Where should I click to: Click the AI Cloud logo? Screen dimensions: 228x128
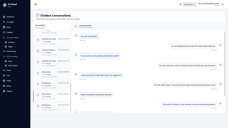point(5,5)
